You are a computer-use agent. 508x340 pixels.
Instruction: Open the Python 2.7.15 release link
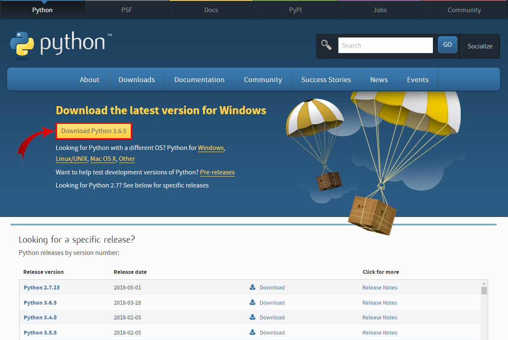click(x=42, y=287)
